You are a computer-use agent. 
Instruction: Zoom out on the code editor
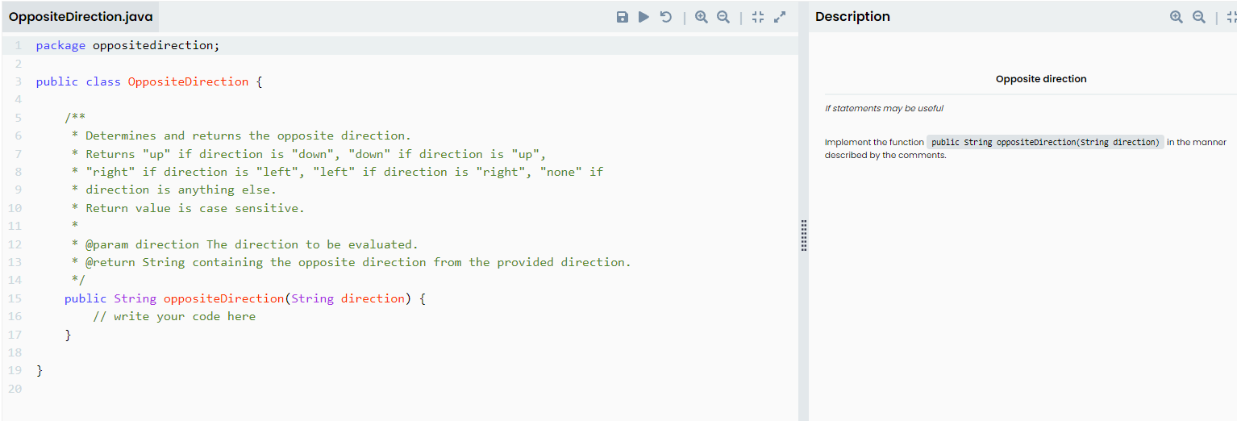coord(723,17)
